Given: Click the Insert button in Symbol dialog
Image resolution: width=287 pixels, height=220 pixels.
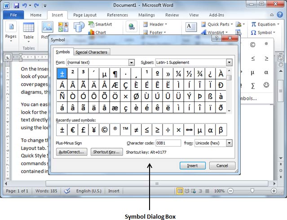Looking at the screenshot, I should pyautogui.click(x=192, y=166).
